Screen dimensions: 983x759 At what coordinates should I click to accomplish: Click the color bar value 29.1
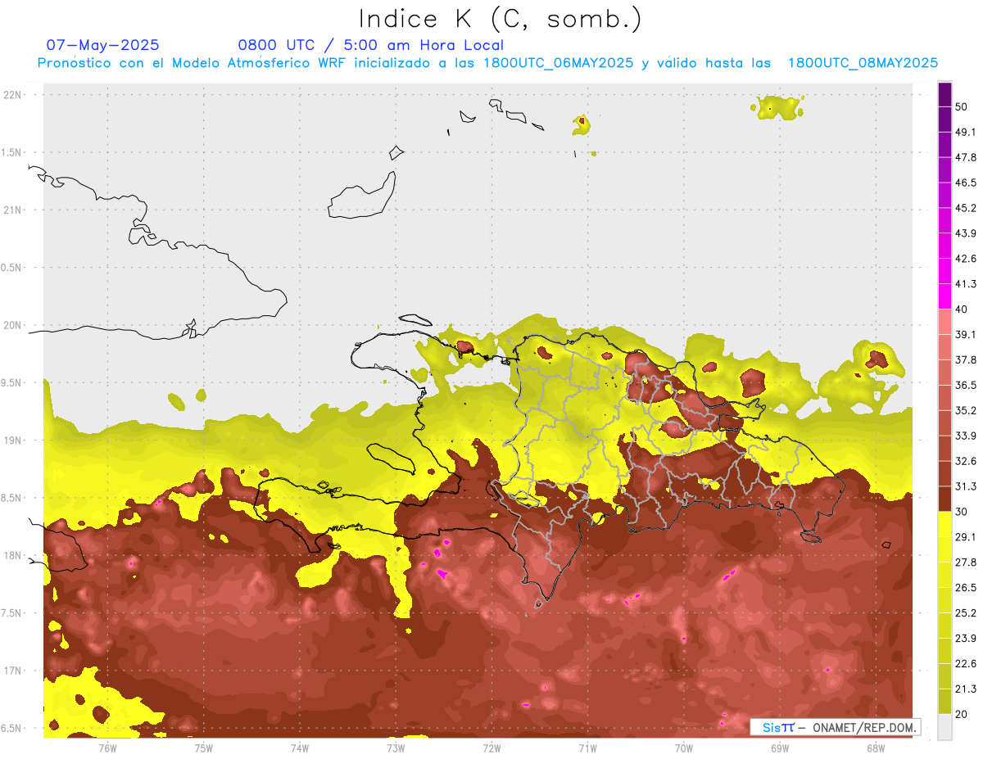click(966, 536)
